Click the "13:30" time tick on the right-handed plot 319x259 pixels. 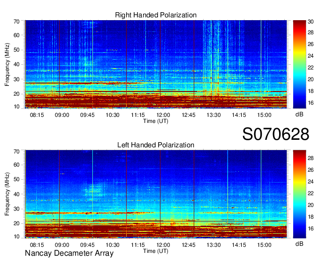213,115
